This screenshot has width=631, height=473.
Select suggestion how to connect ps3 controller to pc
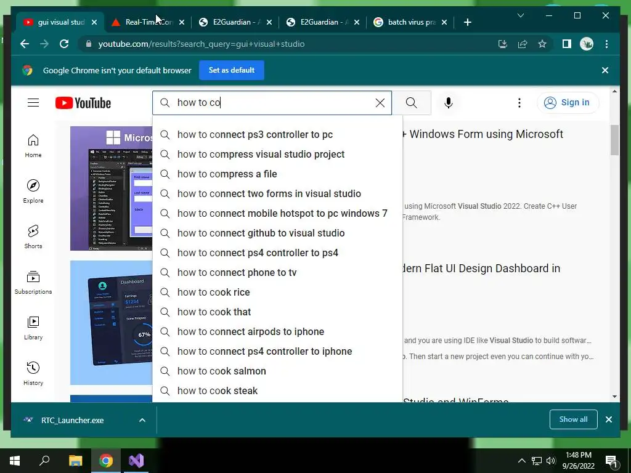(x=277, y=134)
